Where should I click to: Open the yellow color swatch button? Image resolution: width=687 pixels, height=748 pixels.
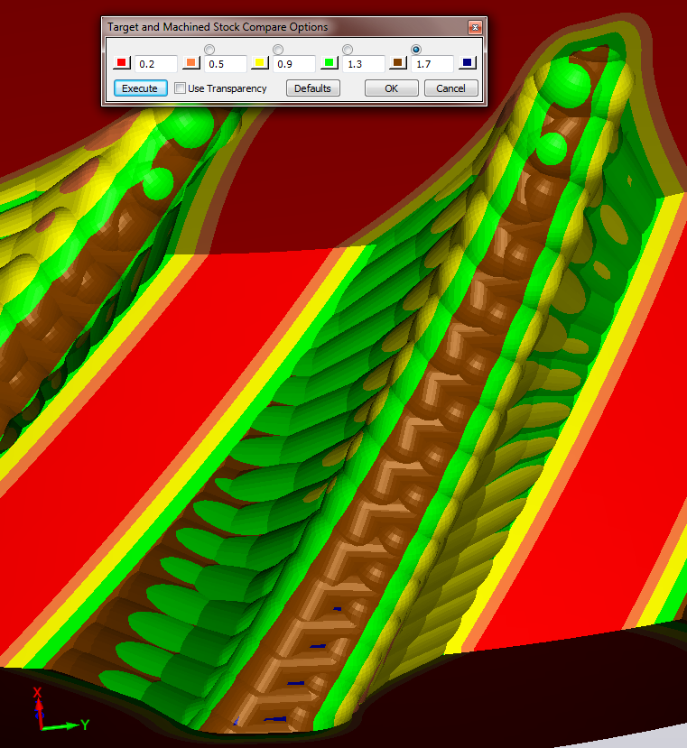260,62
